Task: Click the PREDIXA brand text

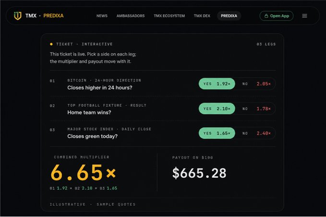Action: [x=53, y=16]
